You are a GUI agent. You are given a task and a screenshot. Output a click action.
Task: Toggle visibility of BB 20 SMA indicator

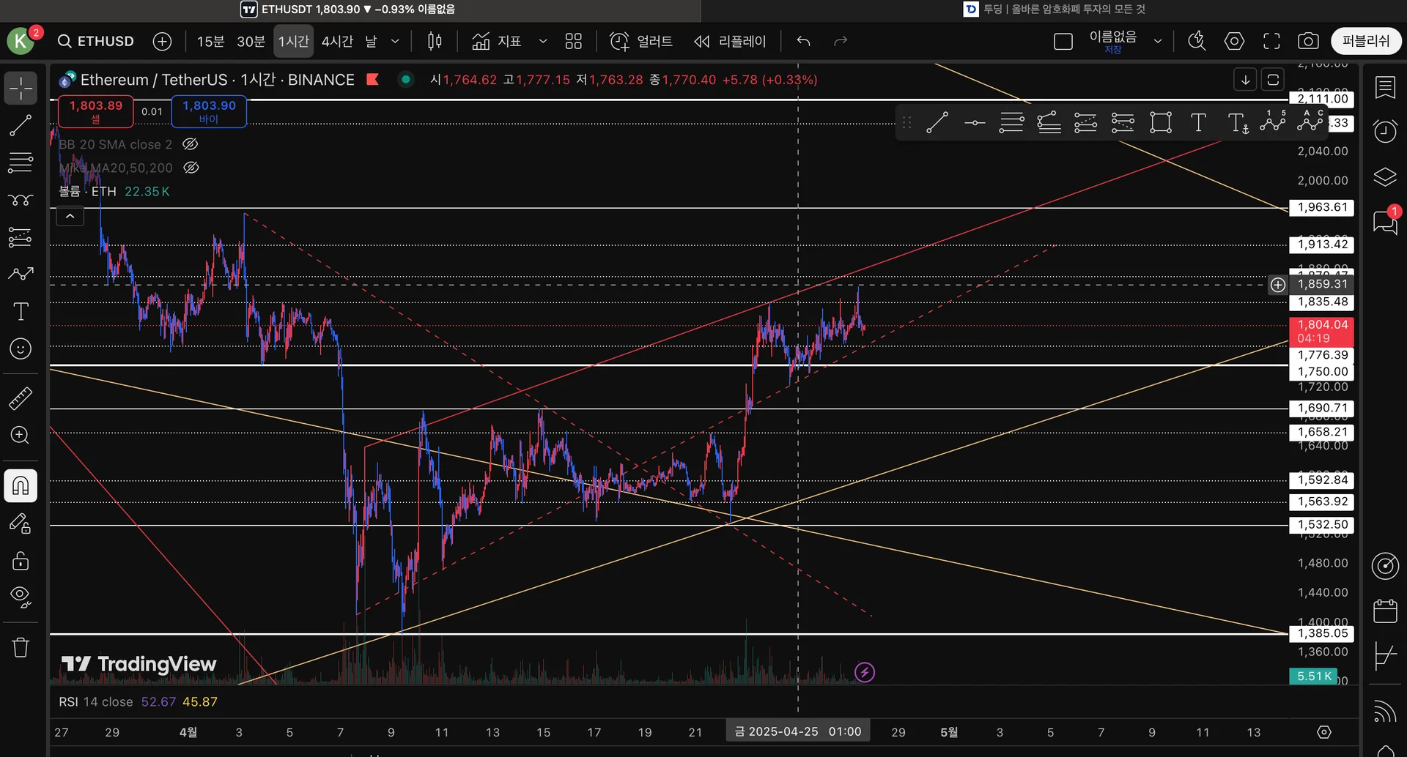click(x=190, y=144)
